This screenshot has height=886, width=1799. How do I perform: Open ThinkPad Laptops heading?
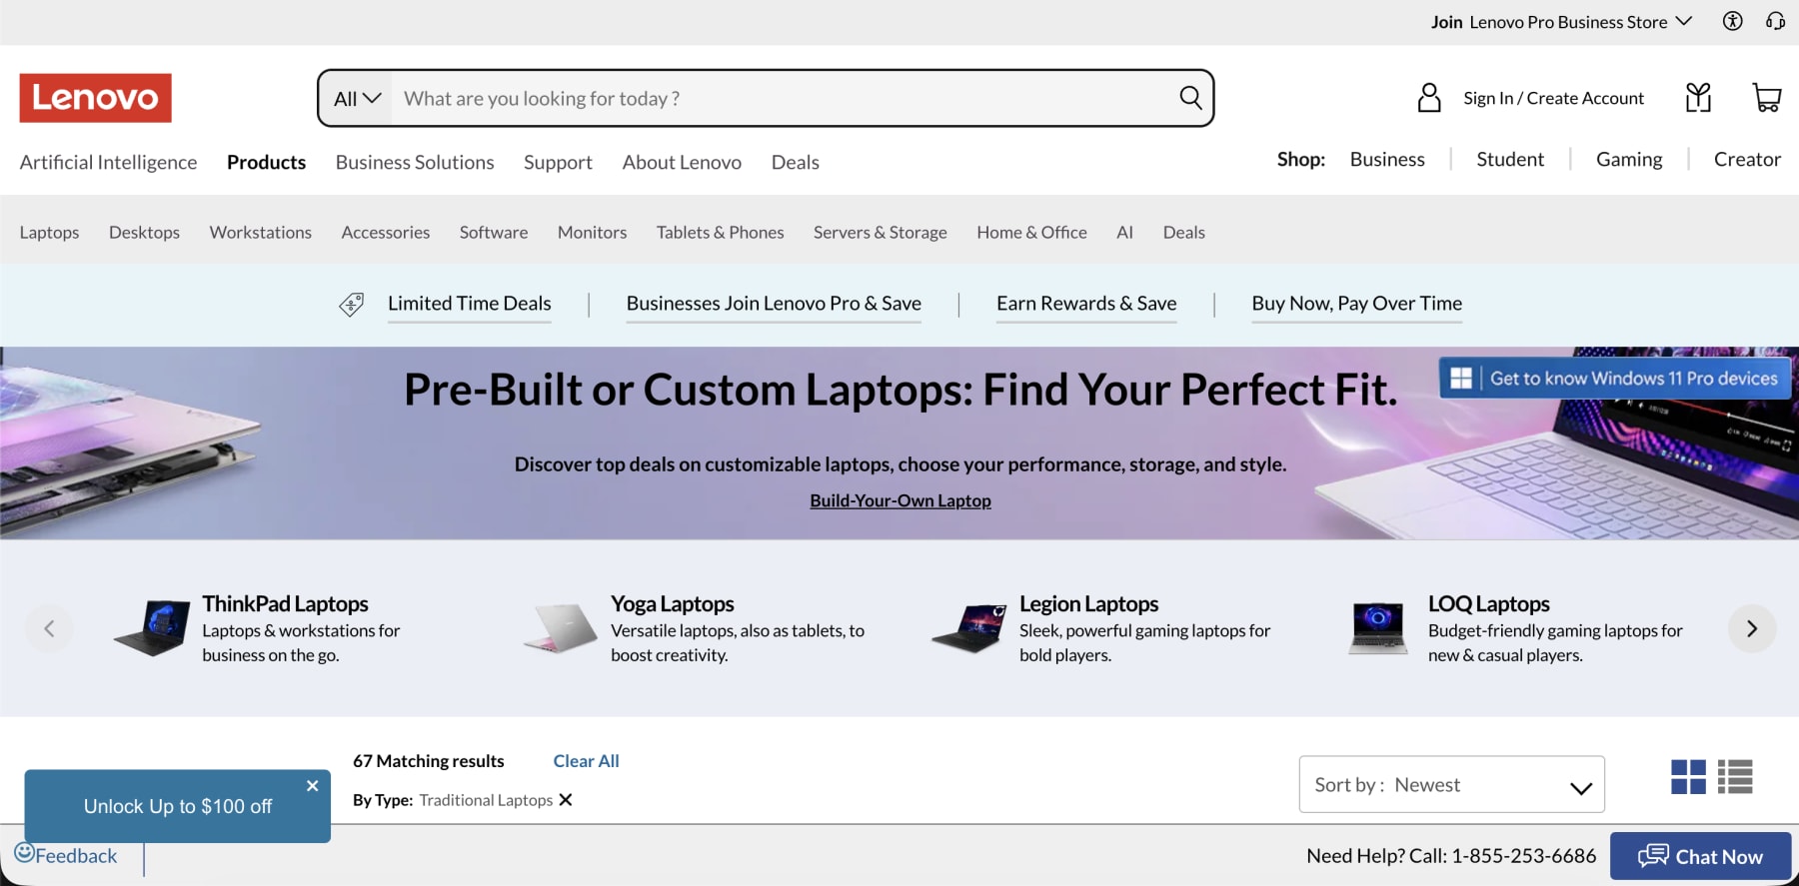click(285, 603)
